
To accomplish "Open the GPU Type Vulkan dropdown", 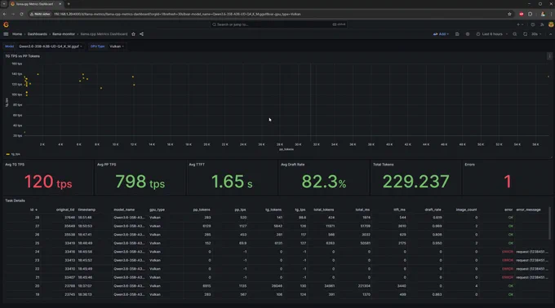I will 116,46.
